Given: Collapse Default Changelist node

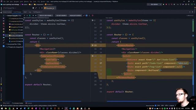Looking at the screenshot, I should click(6, 16).
